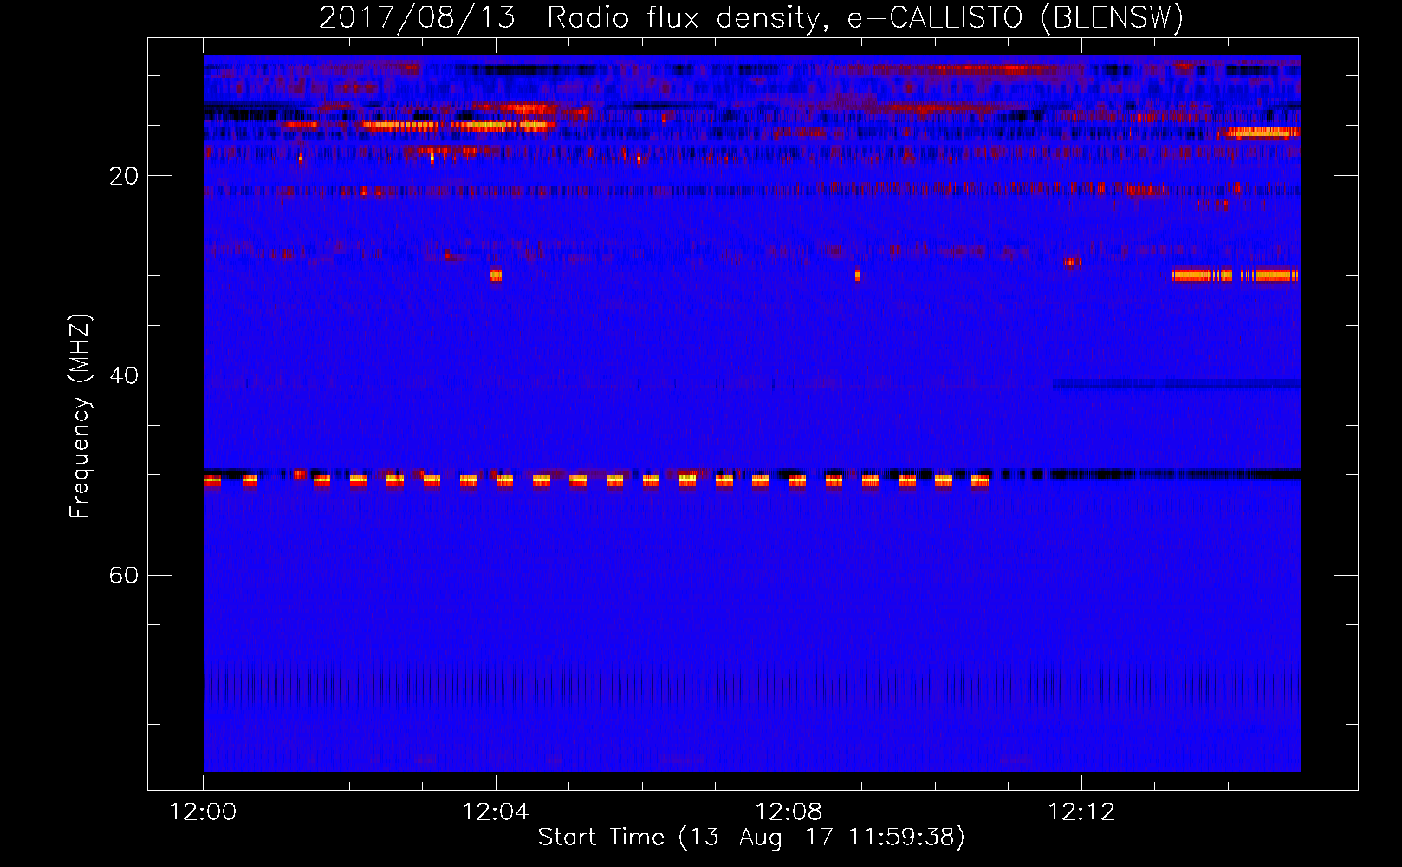Click the 'Start Time (13-Aug-17 11:59:38)' axis label

point(751,837)
